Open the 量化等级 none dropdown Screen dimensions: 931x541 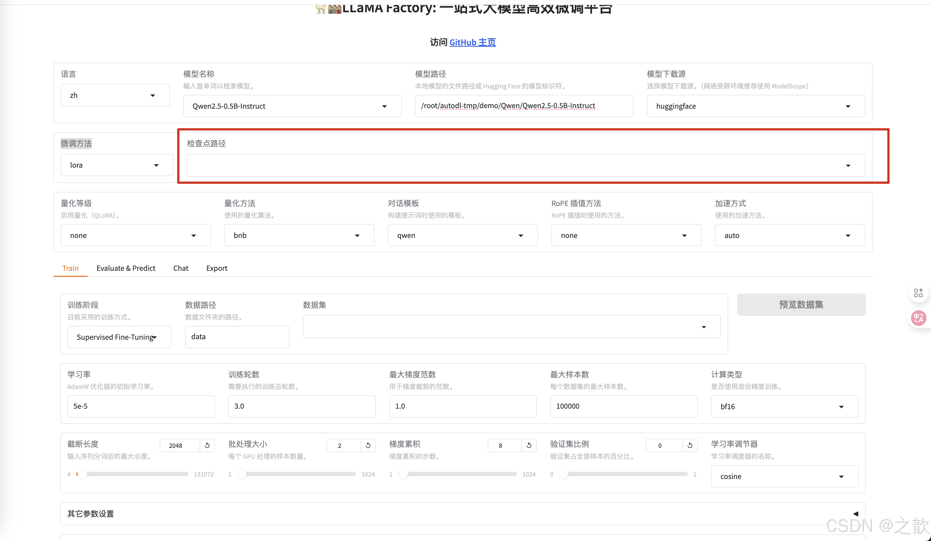coord(136,235)
